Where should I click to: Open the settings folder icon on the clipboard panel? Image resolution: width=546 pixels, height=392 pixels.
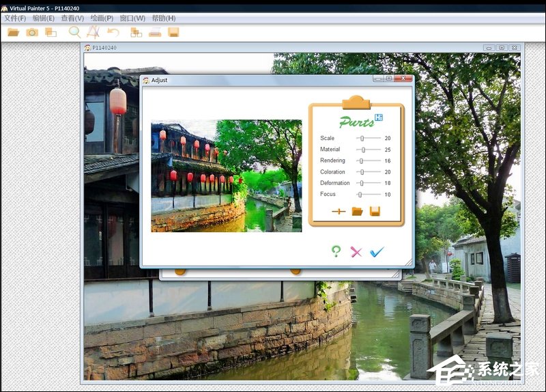pos(357,212)
